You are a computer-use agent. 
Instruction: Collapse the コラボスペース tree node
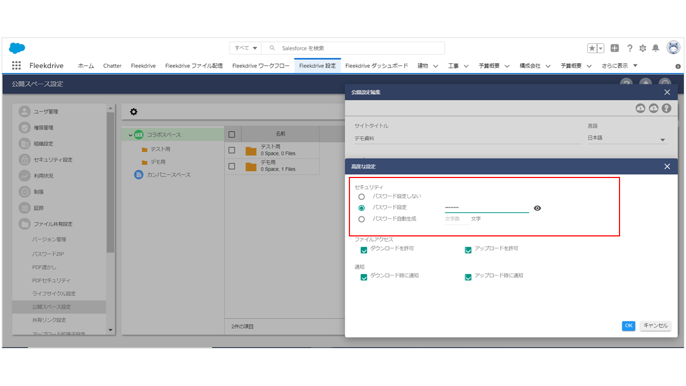pos(130,135)
